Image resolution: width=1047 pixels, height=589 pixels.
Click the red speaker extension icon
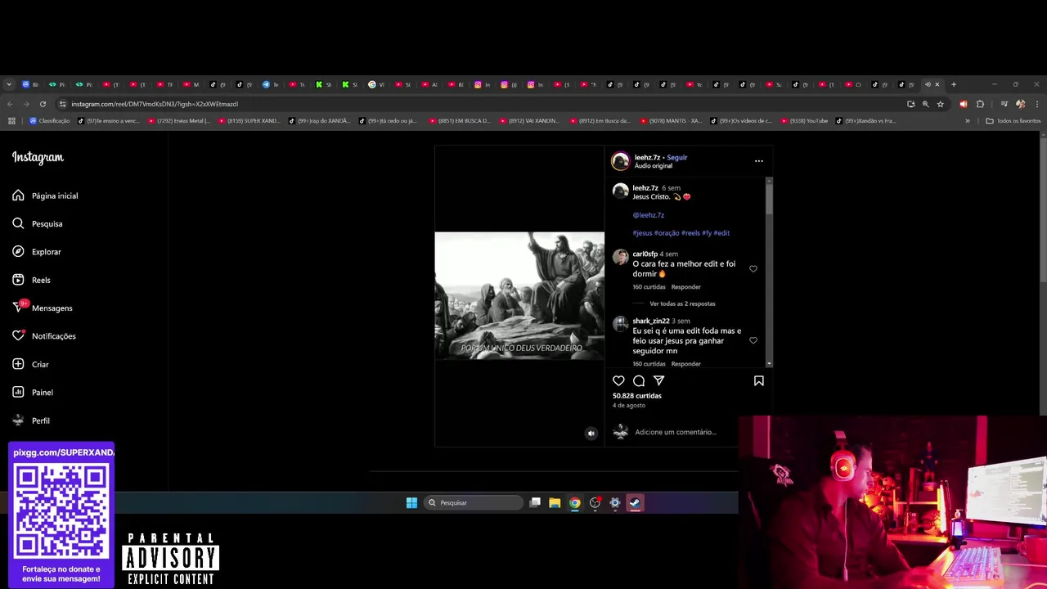(x=963, y=104)
